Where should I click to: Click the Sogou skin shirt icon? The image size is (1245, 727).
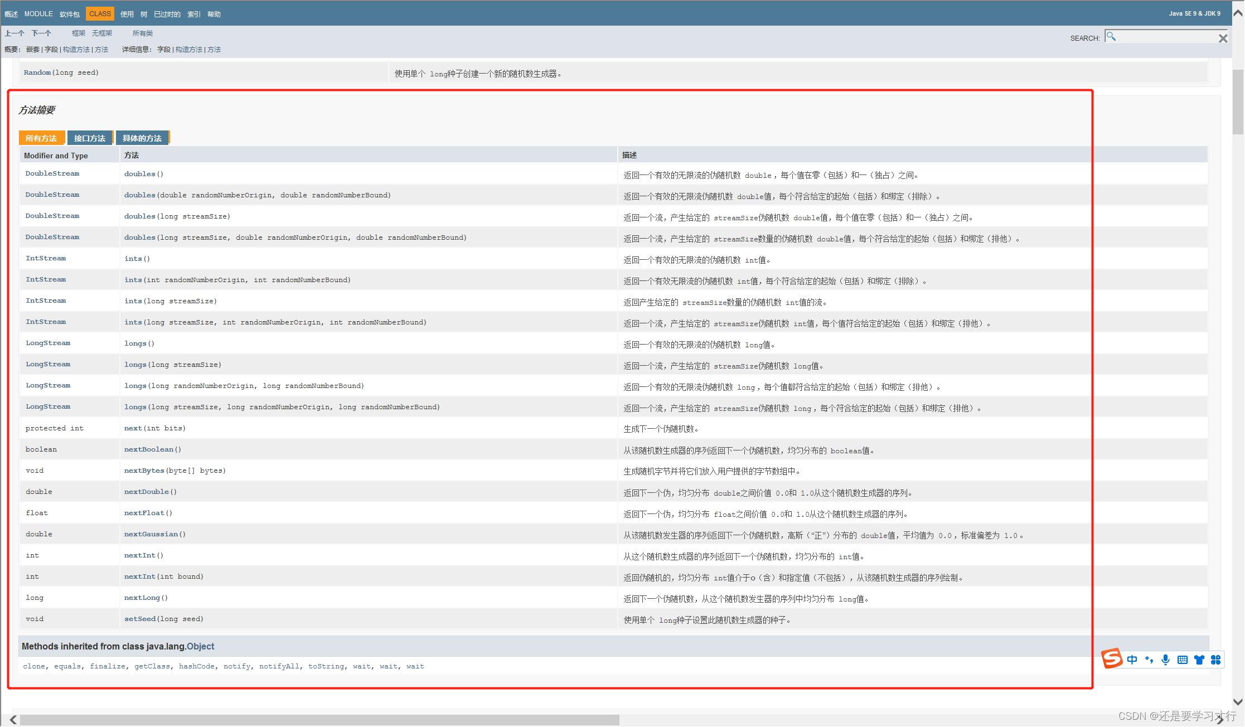(x=1199, y=660)
